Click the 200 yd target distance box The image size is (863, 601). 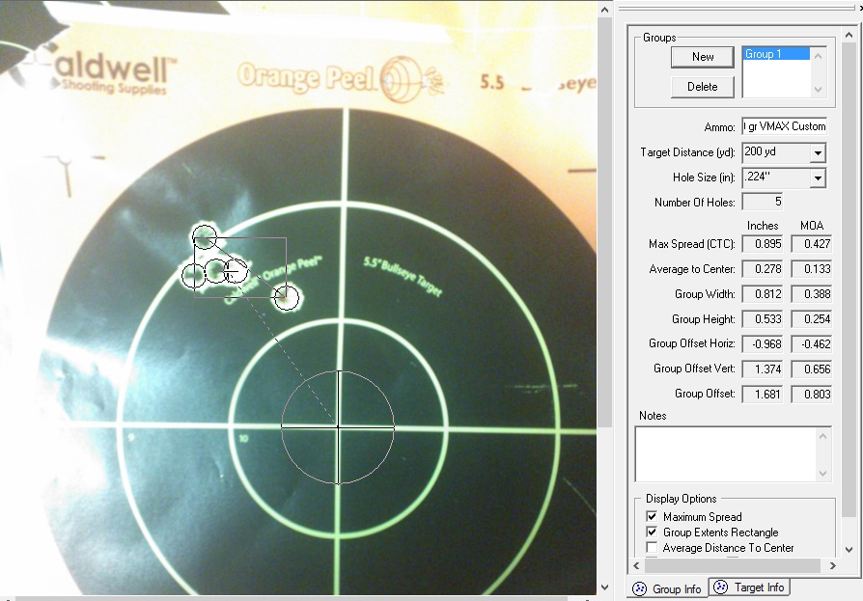[776, 152]
